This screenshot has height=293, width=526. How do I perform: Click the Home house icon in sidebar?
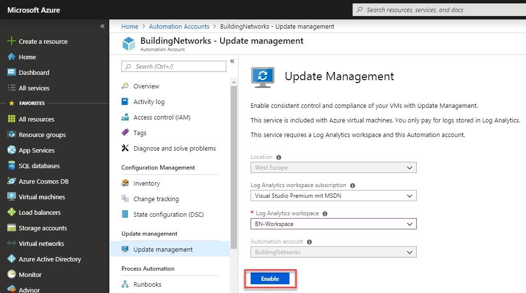pos(11,57)
